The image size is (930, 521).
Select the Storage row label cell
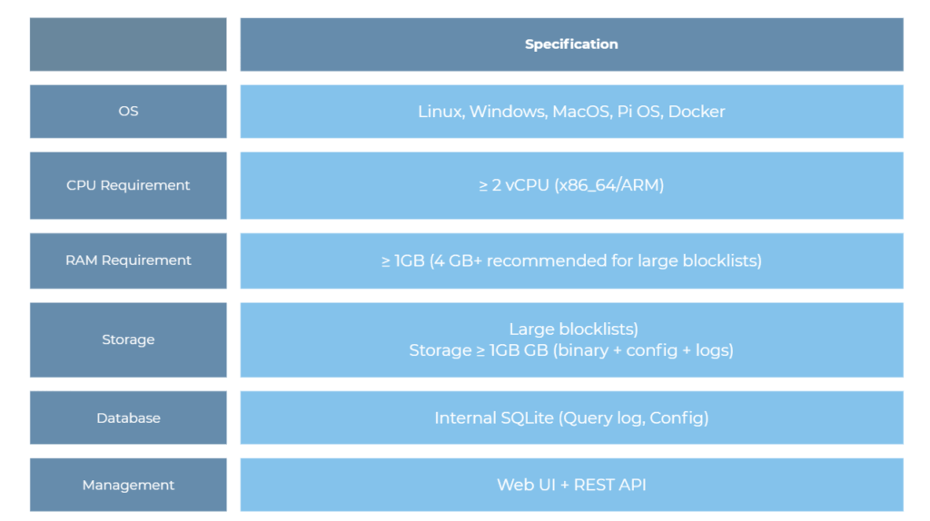[128, 339]
